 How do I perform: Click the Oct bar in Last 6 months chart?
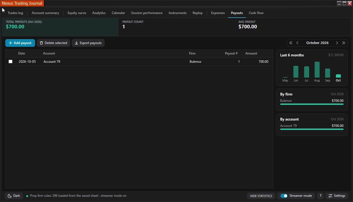point(338,76)
